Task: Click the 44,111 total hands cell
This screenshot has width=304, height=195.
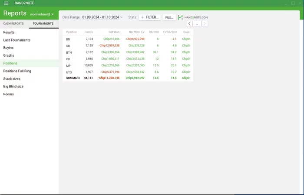Action: point(88,78)
